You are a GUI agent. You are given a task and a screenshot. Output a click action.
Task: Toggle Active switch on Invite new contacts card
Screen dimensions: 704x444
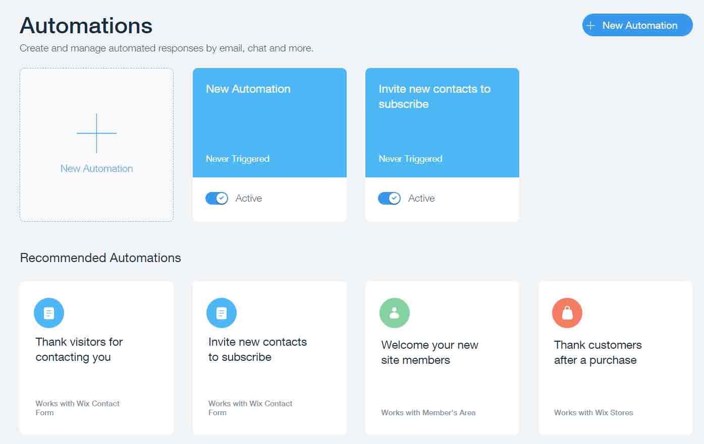point(389,199)
